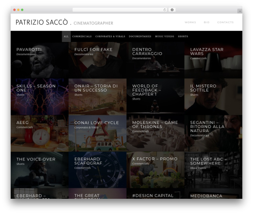This screenshot has width=253, height=214.
Task: Click the Patrizio Saccò site title
Action: [41, 22]
